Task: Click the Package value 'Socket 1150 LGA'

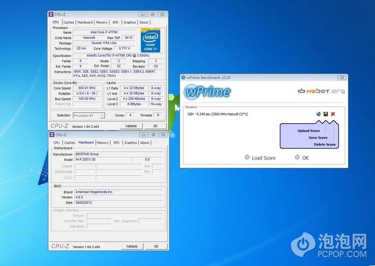Action: (x=104, y=43)
